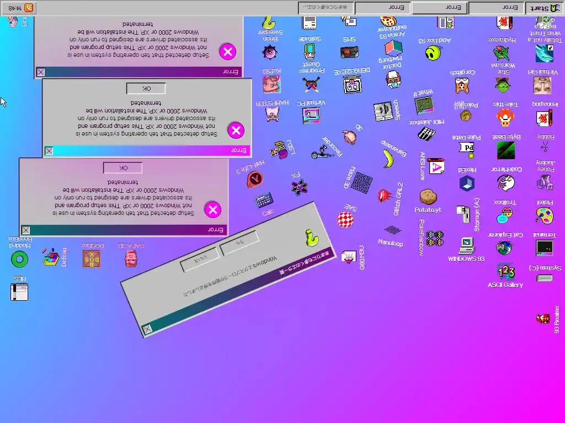This screenshot has width=565, height=423.
Task: Open the Kof93 icon
Action: pyautogui.click(x=271, y=84)
